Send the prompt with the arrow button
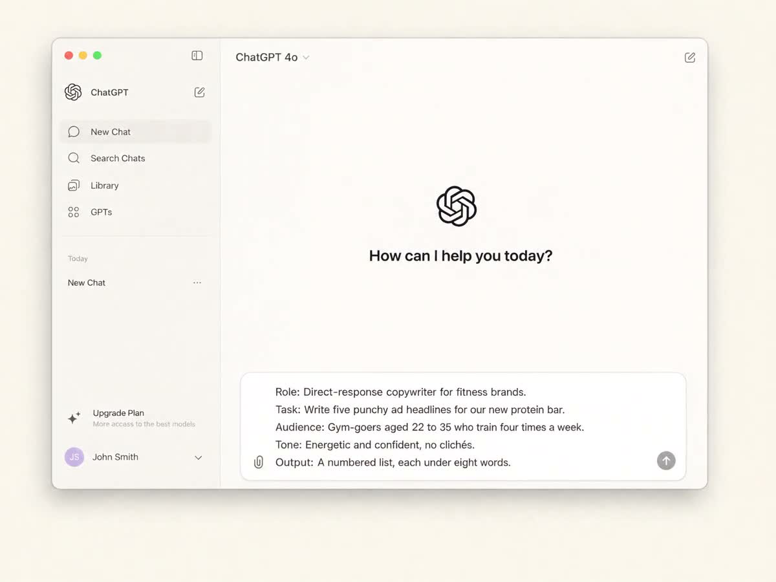 (666, 460)
